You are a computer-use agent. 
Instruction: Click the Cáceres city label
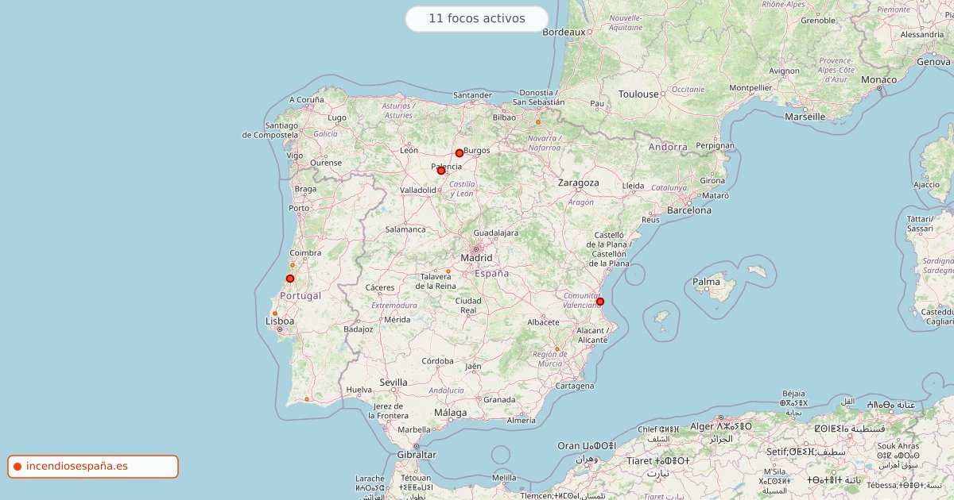coord(380,287)
